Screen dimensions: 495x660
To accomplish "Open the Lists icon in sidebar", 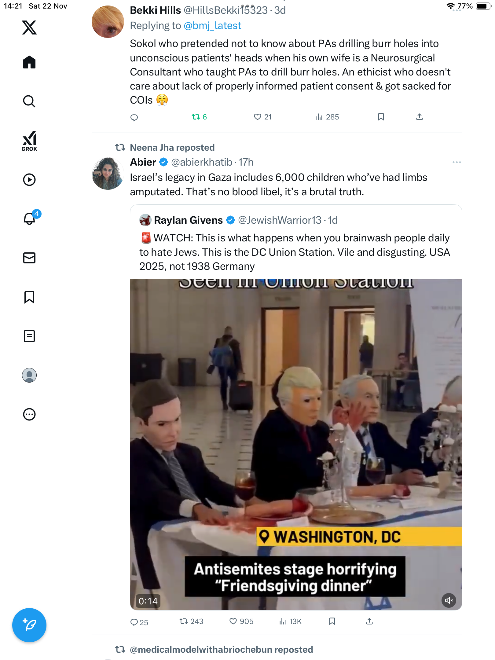I will (x=29, y=336).
